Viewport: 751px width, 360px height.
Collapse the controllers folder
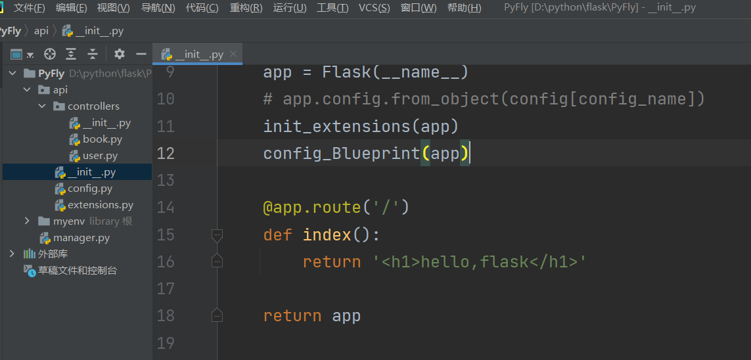pos(41,106)
